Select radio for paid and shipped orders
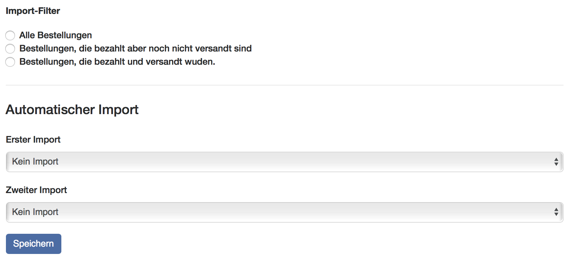This screenshot has height=263, width=580. pyautogui.click(x=10, y=62)
